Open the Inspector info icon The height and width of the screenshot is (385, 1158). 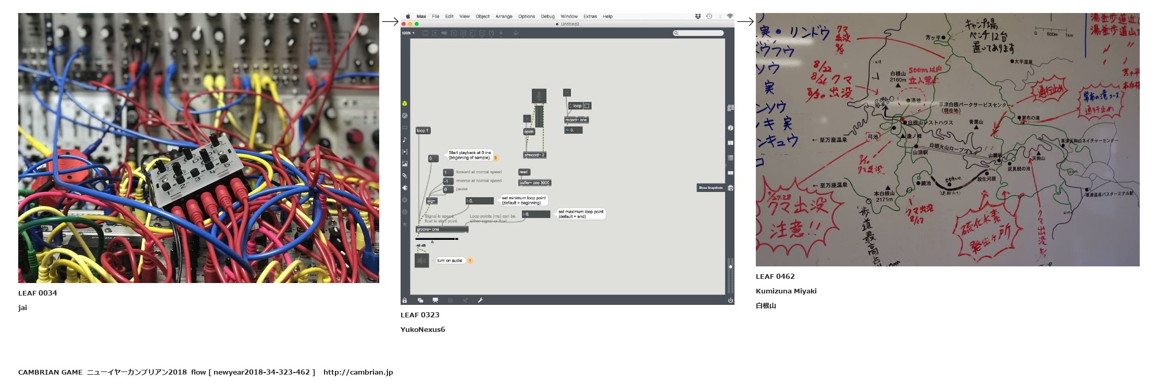tap(730, 128)
